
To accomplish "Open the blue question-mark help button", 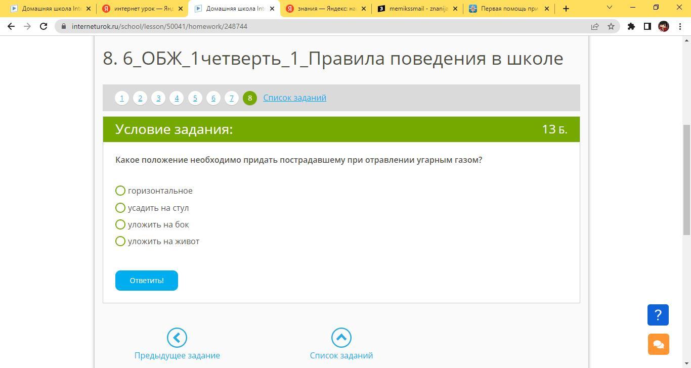I will pyautogui.click(x=658, y=315).
